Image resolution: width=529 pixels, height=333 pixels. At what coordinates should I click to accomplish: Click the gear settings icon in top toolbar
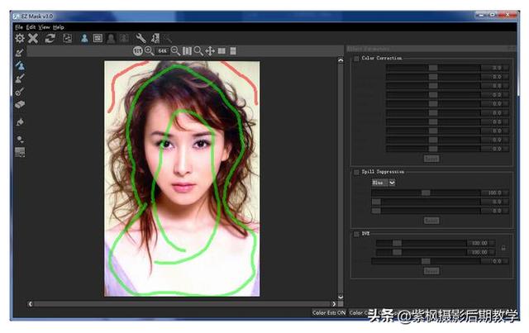20,38
